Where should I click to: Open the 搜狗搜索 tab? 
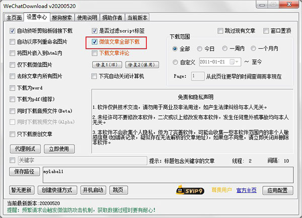click(62, 18)
